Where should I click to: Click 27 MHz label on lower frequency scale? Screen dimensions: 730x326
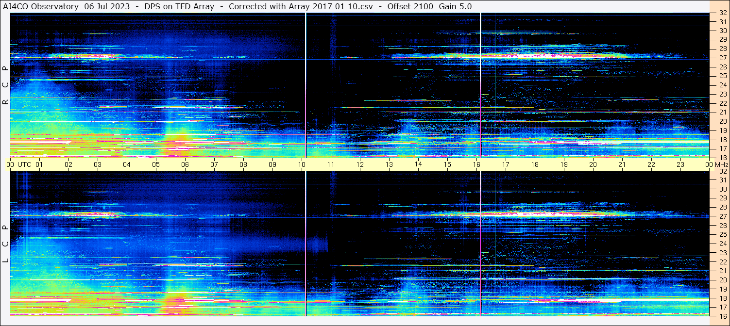pyautogui.click(x=722, y=216)
